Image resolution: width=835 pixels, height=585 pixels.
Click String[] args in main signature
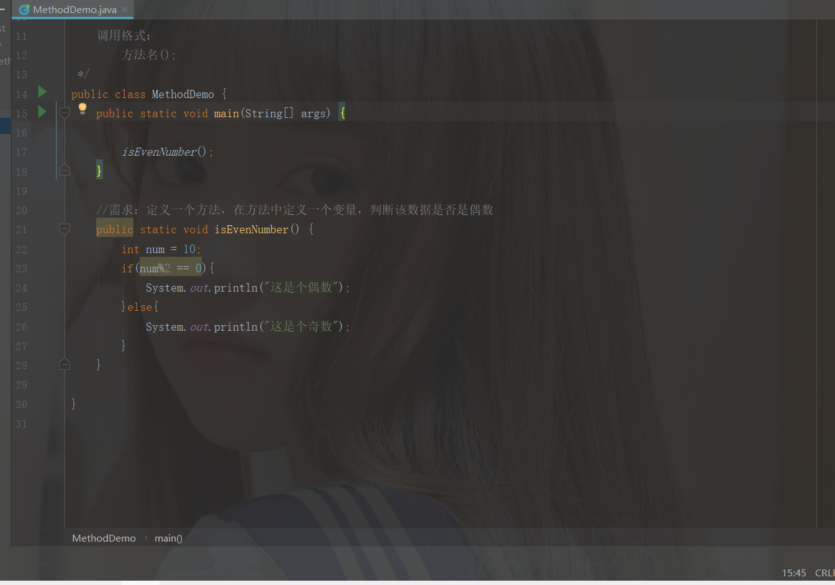(286, 114)
